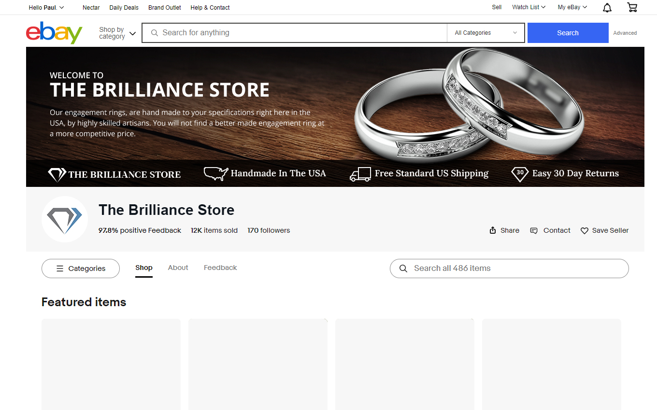Click Easy 30 Day Returns banner text
Viewport: 657px width, 410px height.
coord(575,173)
